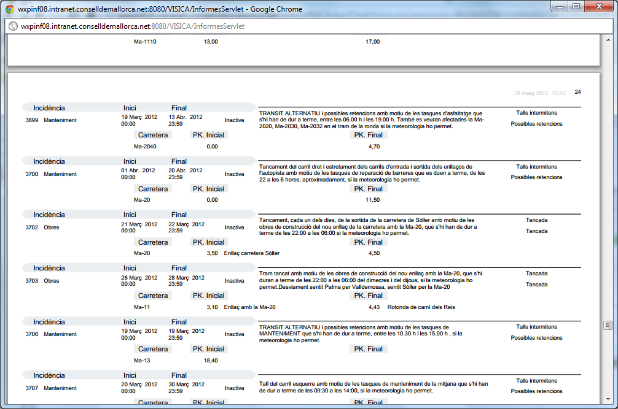Click incident number 3699
618x409 pixels.
[x=32, y=120]
